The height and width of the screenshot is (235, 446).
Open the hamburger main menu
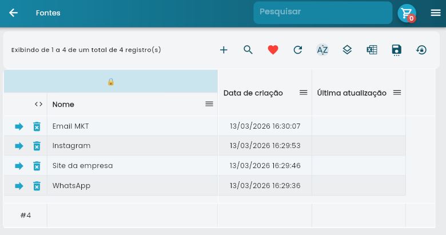[x=436, y=13]
